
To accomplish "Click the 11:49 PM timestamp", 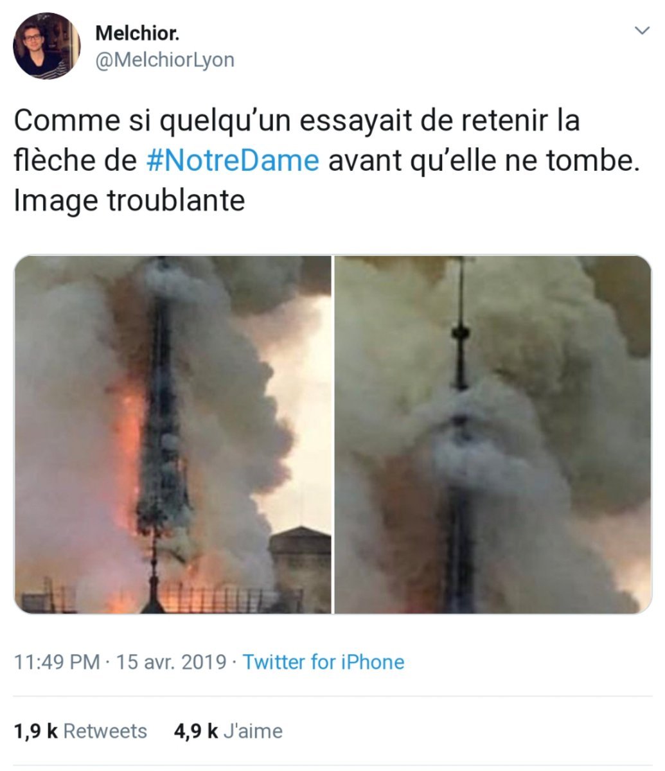I will (x=57, y=662).
